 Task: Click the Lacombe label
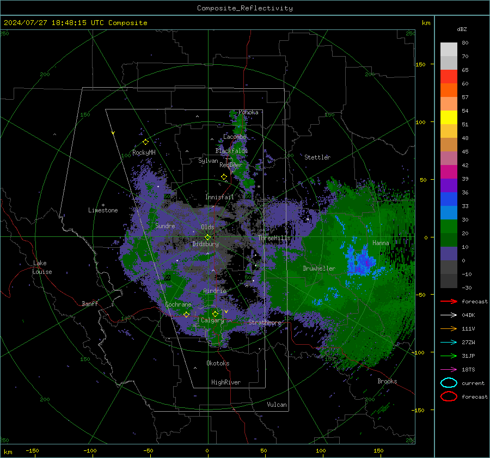point(235,137)
